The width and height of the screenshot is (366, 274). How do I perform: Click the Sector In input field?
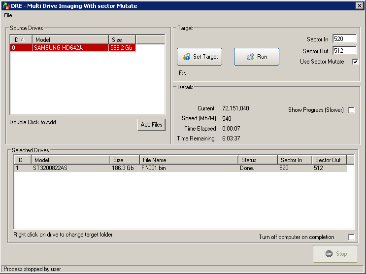pyautogui.click(x=344, y=39)
